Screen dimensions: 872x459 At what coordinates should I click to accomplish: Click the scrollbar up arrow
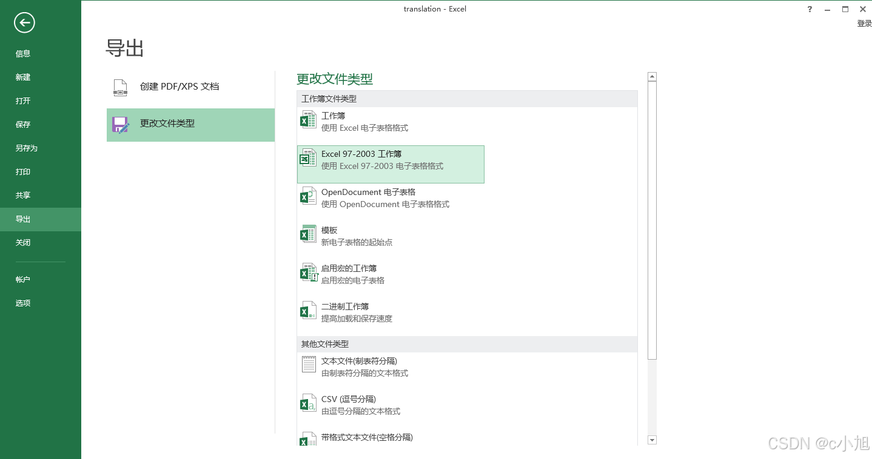(652, 77)
